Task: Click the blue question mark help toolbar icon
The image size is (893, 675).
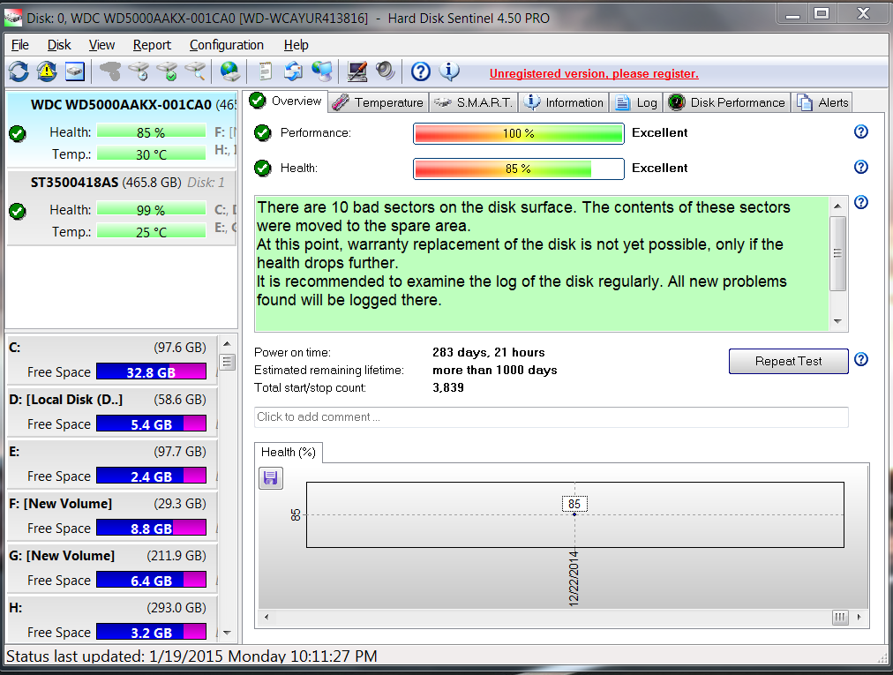Action: (x=421, y=71)
